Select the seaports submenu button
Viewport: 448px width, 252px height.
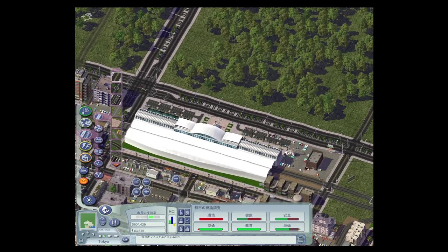coord(98,175)
